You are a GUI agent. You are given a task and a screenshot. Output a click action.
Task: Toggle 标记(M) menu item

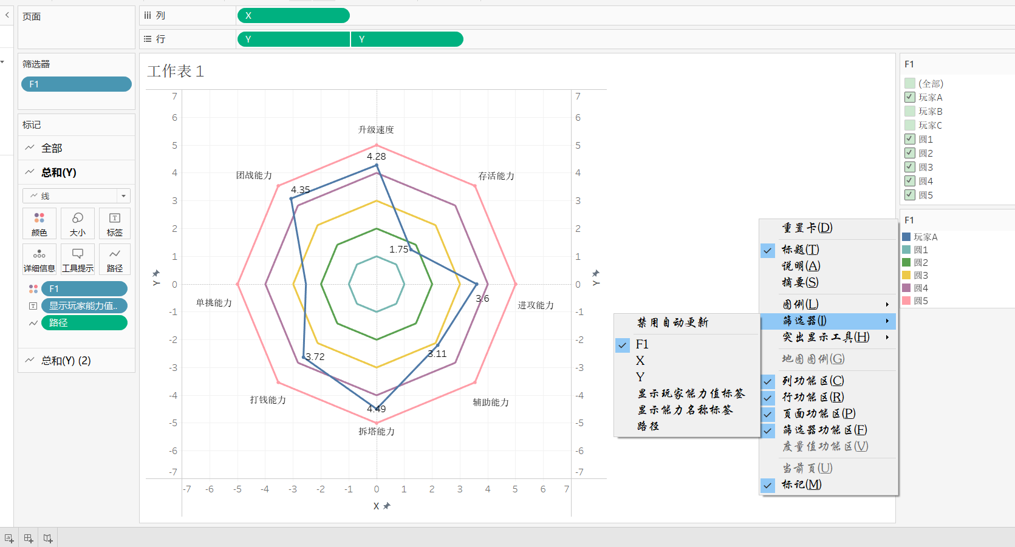point(829,484)
